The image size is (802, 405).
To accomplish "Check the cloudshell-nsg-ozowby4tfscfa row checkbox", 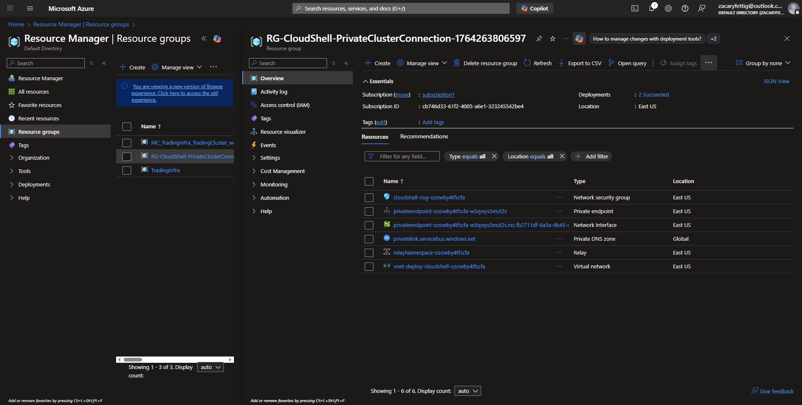I will click(369, 198).
